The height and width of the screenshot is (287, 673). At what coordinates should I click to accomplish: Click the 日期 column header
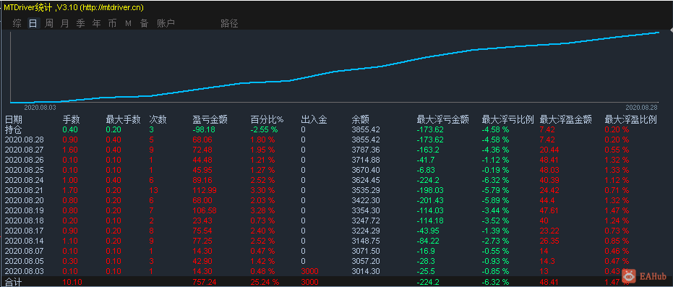tap(13, 120)
